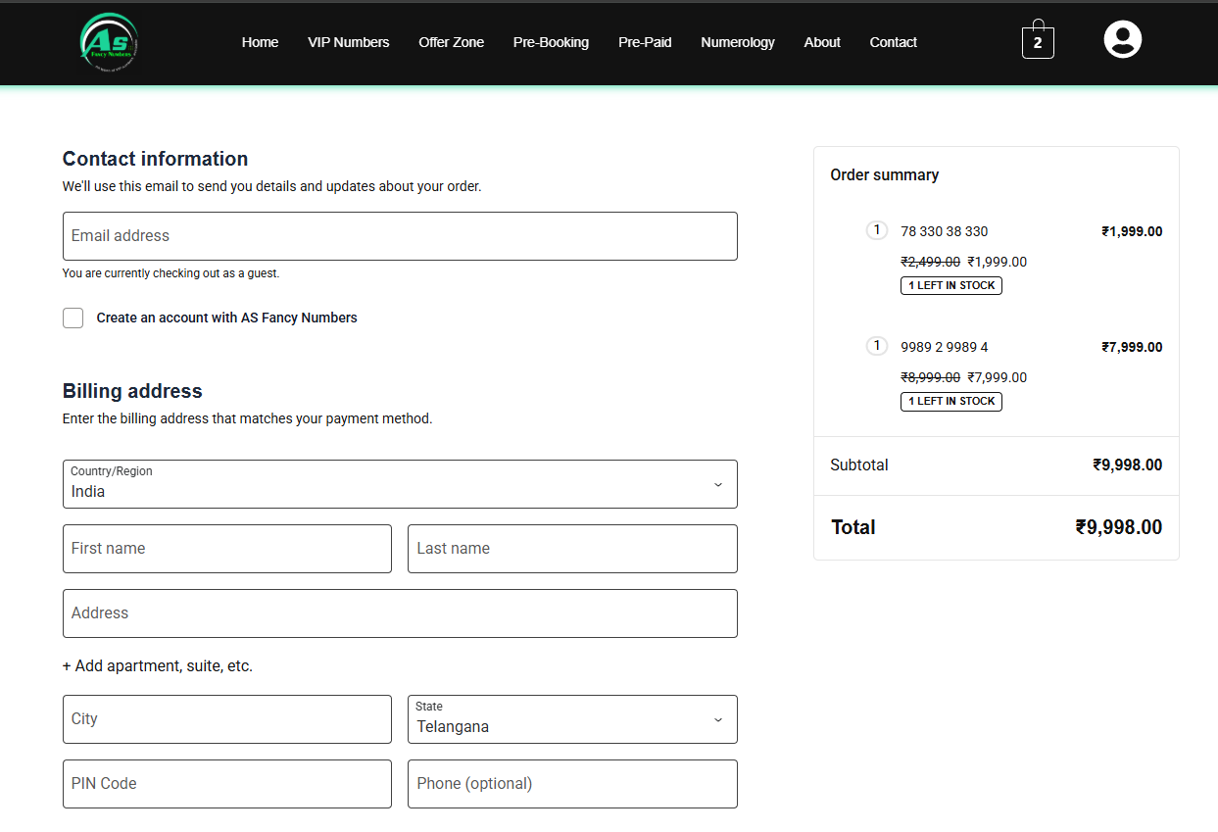
Task: Open the user account profile icon
Action: click(1122, 40)
